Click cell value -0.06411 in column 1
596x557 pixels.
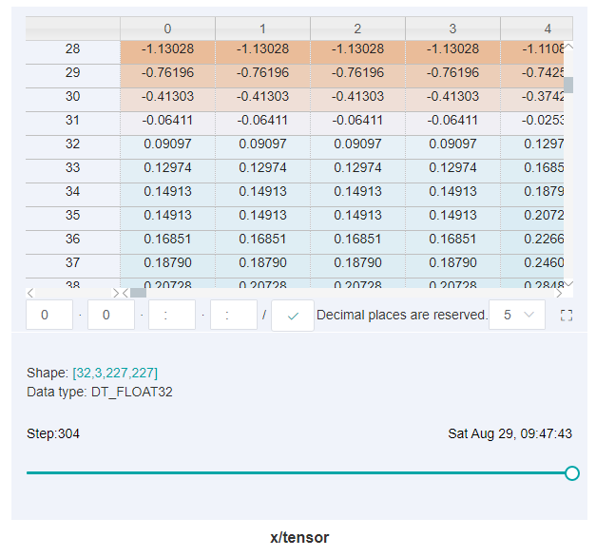coord(262,120)
